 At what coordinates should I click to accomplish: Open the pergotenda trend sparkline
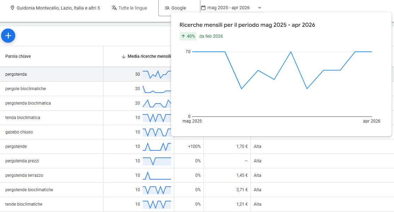pos(157,74)
